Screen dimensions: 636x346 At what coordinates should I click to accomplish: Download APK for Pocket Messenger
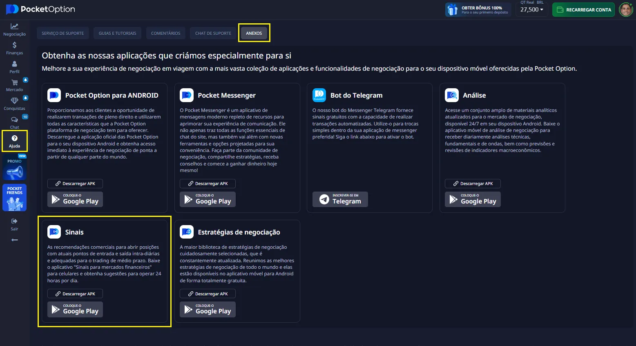pyautogui.click(x=208, y=184)
